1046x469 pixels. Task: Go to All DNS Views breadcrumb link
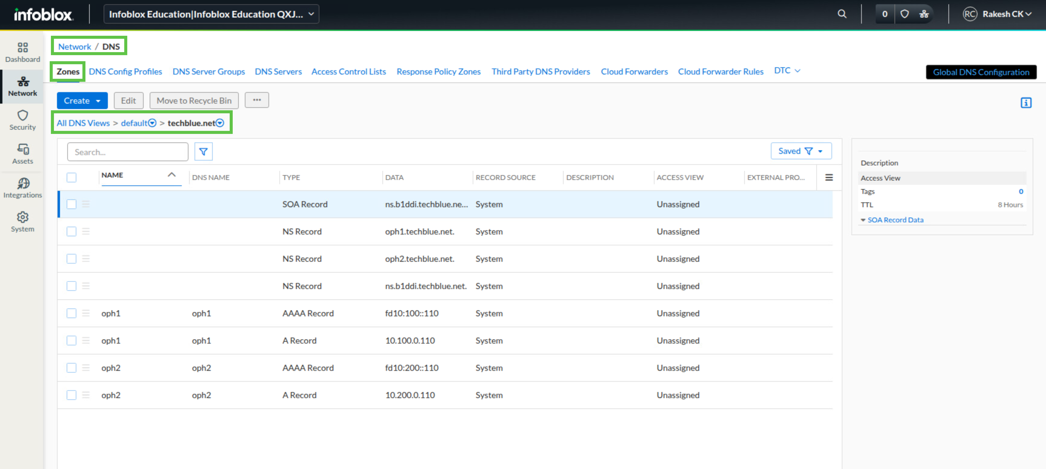(83, 123)
